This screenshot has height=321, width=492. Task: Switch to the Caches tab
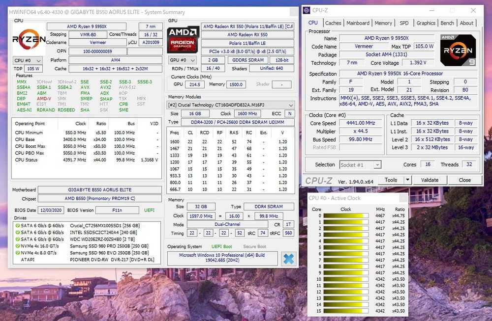pos(333,23)
